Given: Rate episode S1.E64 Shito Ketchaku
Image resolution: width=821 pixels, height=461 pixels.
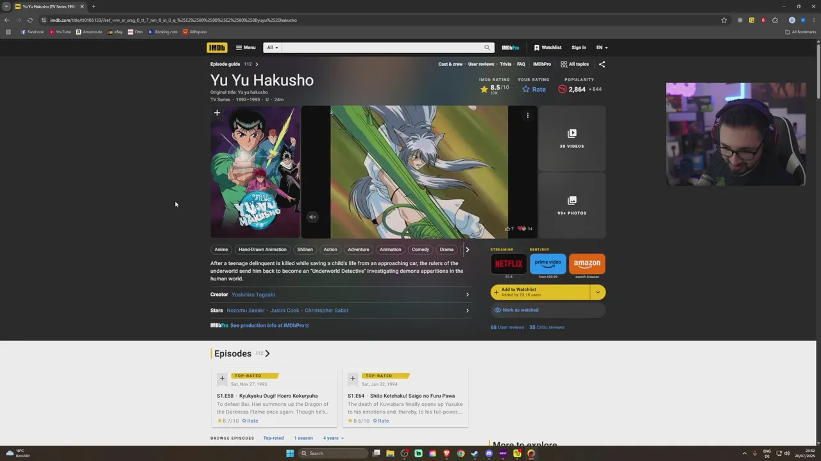Looking at the screenshot, I should pos(381,421).
